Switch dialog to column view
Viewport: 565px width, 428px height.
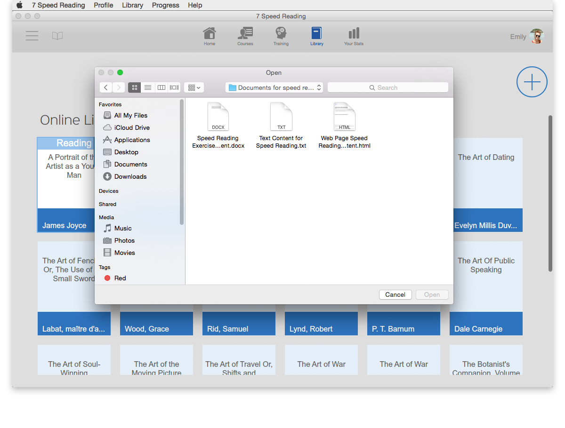click(161, 87)
